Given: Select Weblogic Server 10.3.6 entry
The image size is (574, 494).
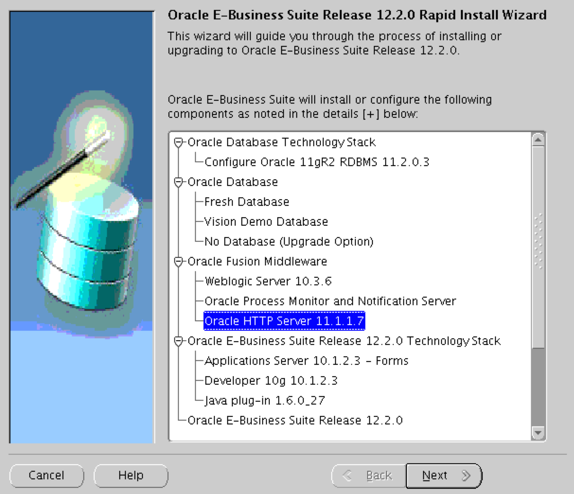Looking at the screenshot, I should pyautogui.click(x=268, y=282).
